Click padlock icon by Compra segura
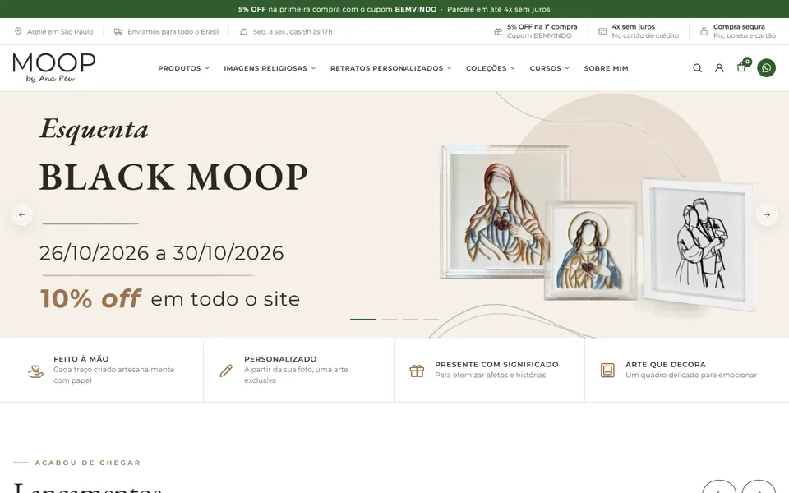 704,31
